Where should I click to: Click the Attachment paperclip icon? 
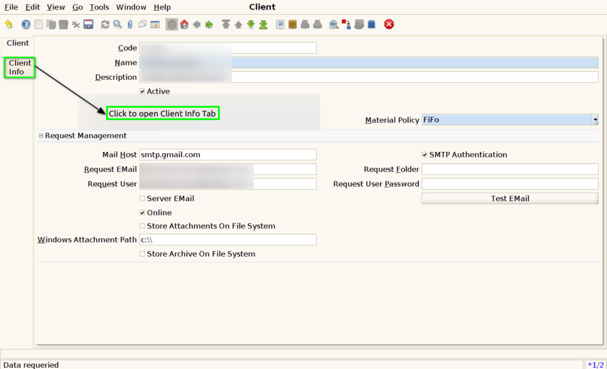click(130, 24)
